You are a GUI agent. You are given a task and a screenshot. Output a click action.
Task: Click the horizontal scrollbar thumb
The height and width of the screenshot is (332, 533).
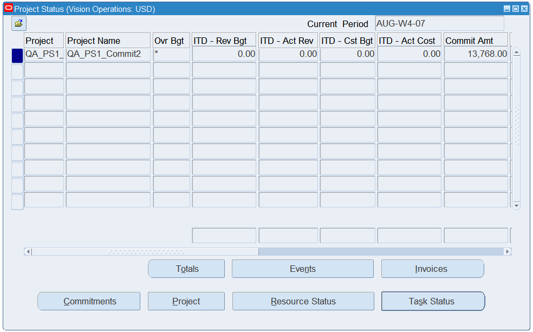click(x=145, y=252)
